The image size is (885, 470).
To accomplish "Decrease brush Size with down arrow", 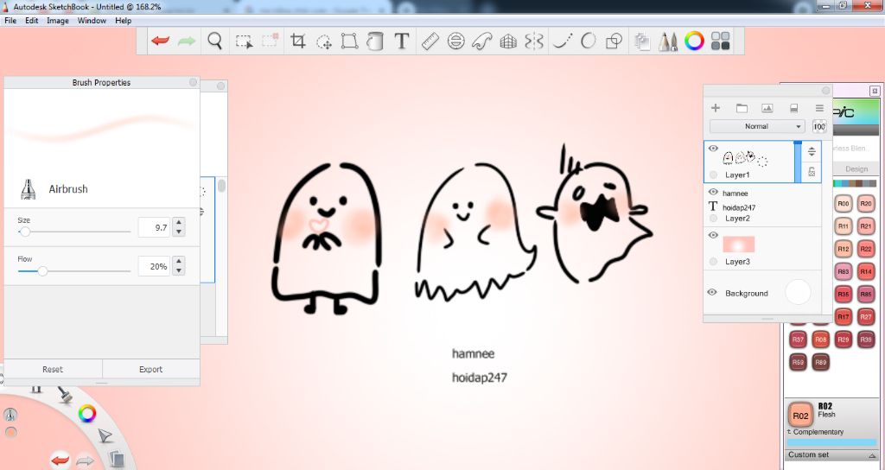I will point(179,232).
